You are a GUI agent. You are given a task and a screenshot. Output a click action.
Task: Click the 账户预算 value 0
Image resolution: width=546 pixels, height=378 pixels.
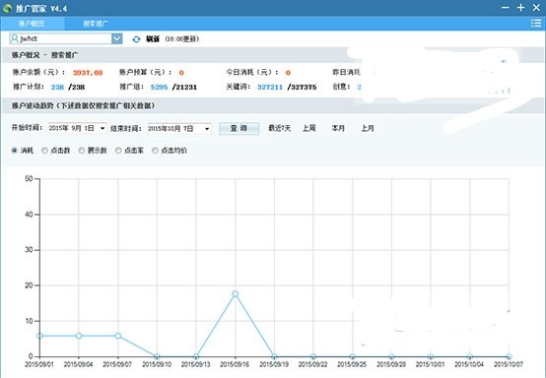(181, 73)
